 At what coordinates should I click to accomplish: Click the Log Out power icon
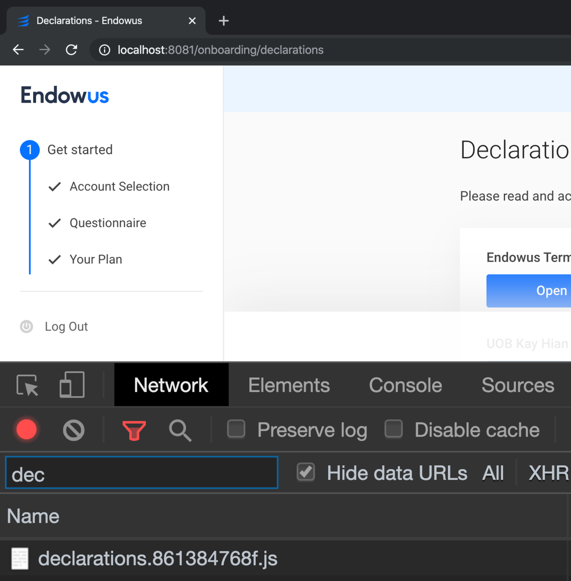click(27, 327)
